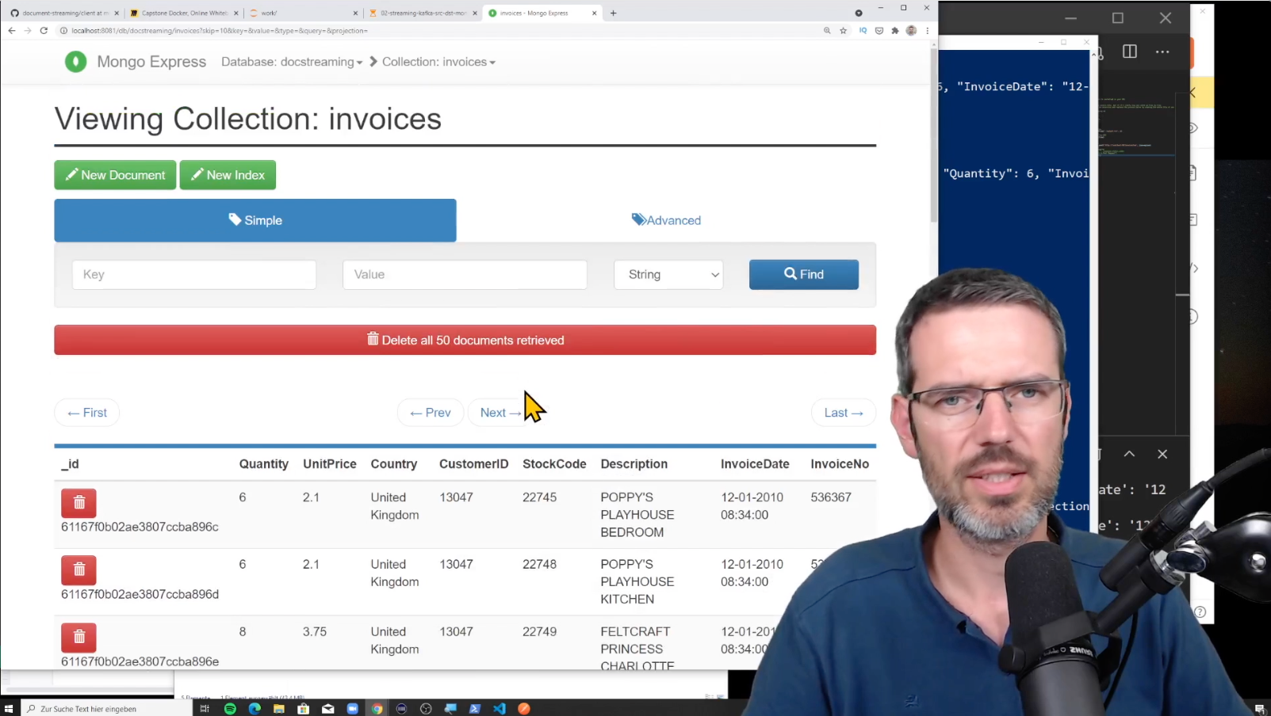Click the browser address bar URL
This screenshot has width=1271, height=716.
pos(220,31)
